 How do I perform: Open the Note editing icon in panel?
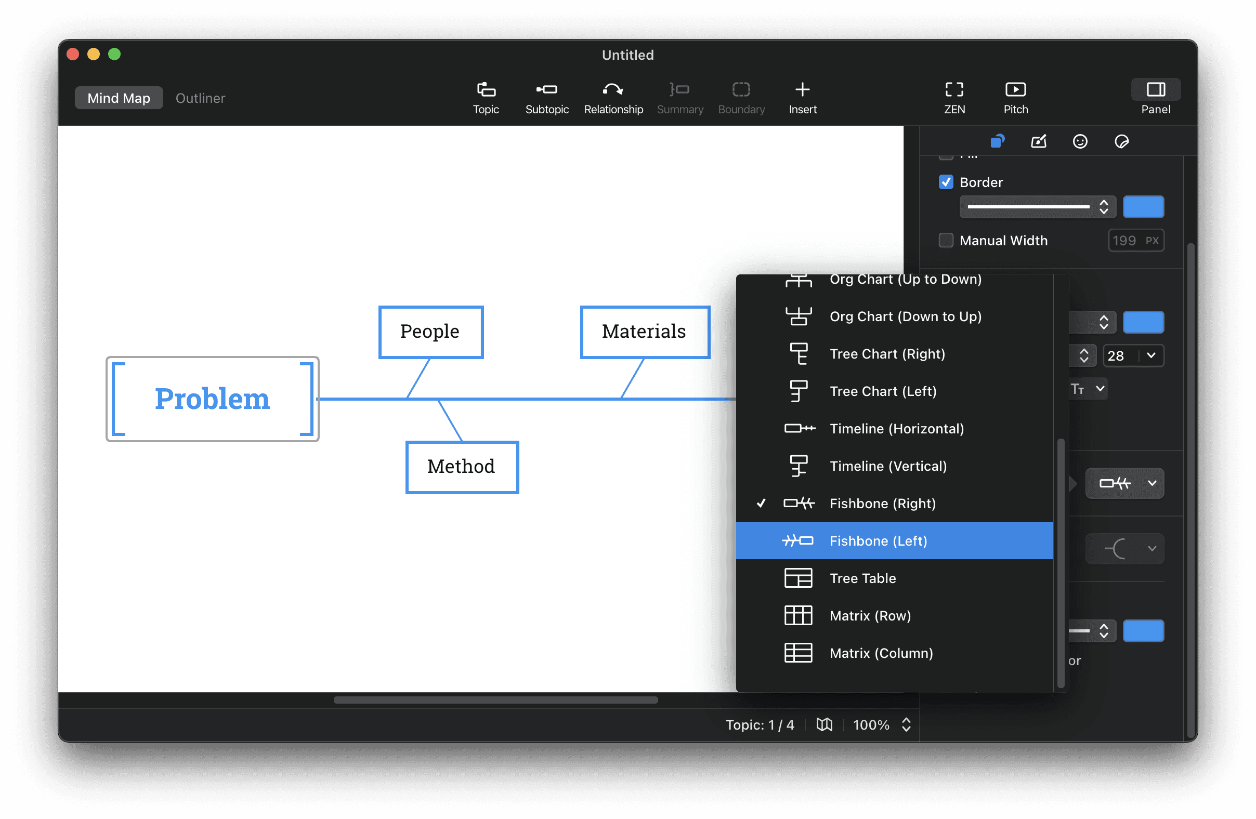1039,141
